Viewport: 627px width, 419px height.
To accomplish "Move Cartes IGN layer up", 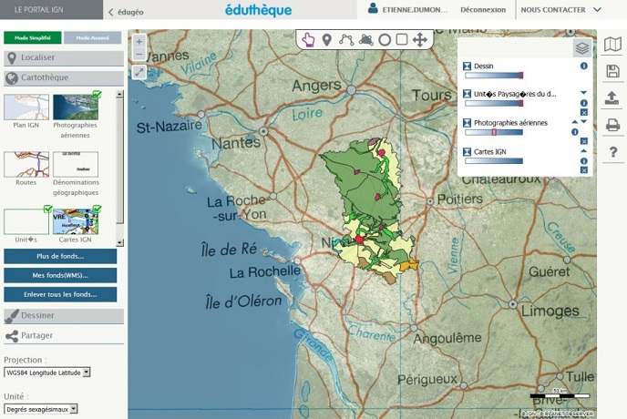I will 584,151.
